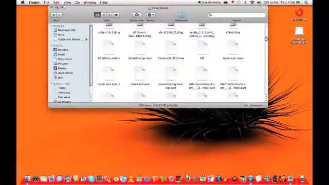Click the Wi-Fi status icon in menu bar
Viewport: 329px width, 185px height.
pos(252,3)
